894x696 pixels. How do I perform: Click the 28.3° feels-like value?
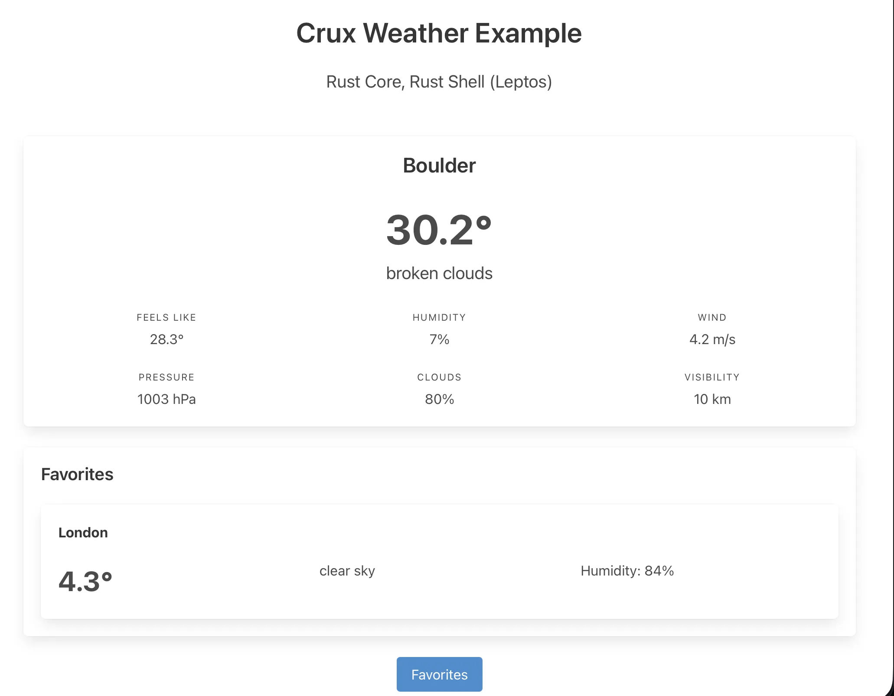166,339
